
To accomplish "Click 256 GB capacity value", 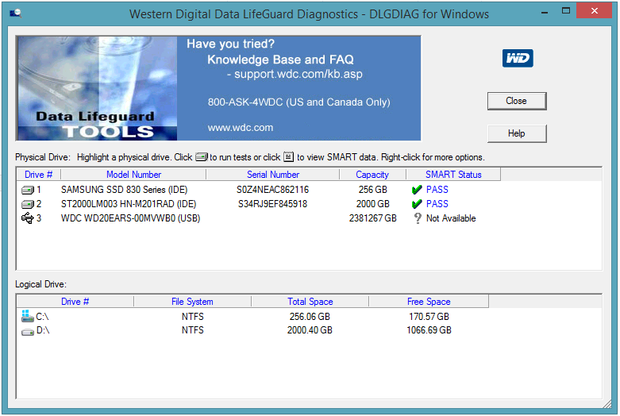I will 372,190.
